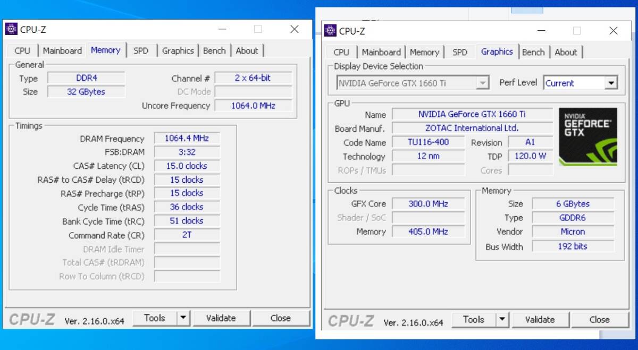Click the Revision A1 value
The width and height of the screenshot is (638, 350).
point(531,142)
